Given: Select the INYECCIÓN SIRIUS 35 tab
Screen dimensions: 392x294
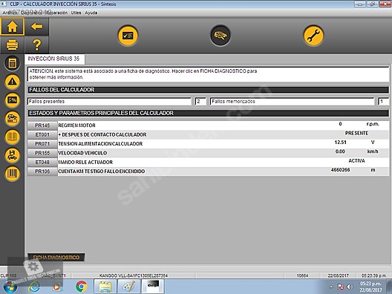Looking at the screenshot, I should (x=54, y=59).
